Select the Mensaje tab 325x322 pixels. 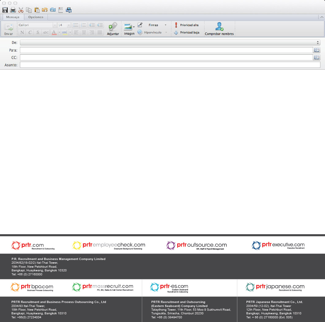point(13,17)
